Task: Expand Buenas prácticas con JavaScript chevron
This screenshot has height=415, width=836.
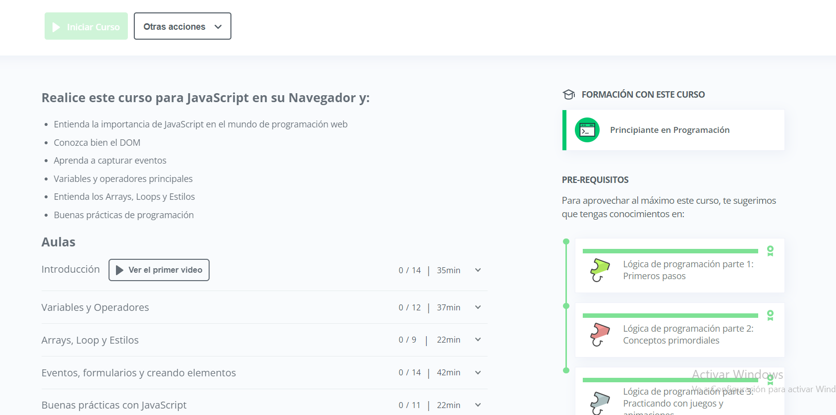Action: click(478, 405)
